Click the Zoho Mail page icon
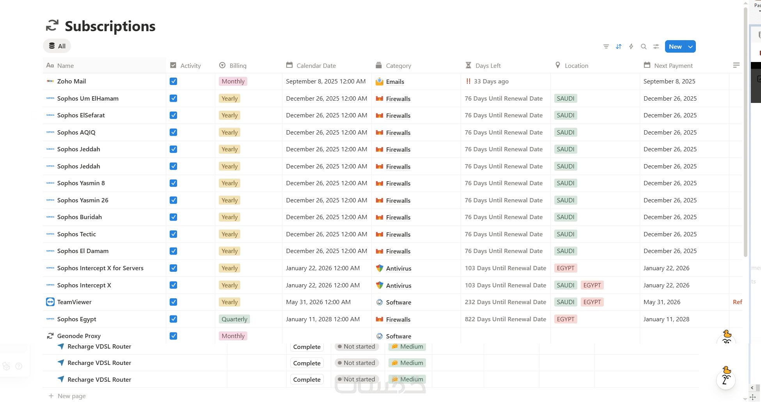761x402 pixels. click(50, 81)
